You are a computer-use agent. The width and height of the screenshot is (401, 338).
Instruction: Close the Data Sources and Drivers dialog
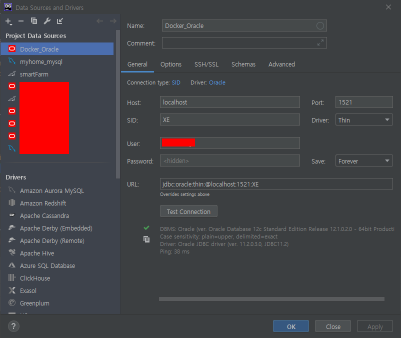(x=388, y=7)
